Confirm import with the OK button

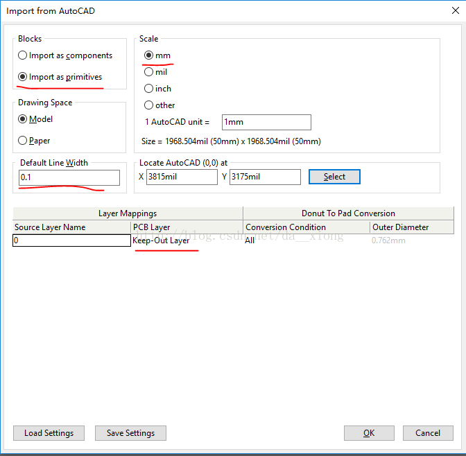(369, 433)
